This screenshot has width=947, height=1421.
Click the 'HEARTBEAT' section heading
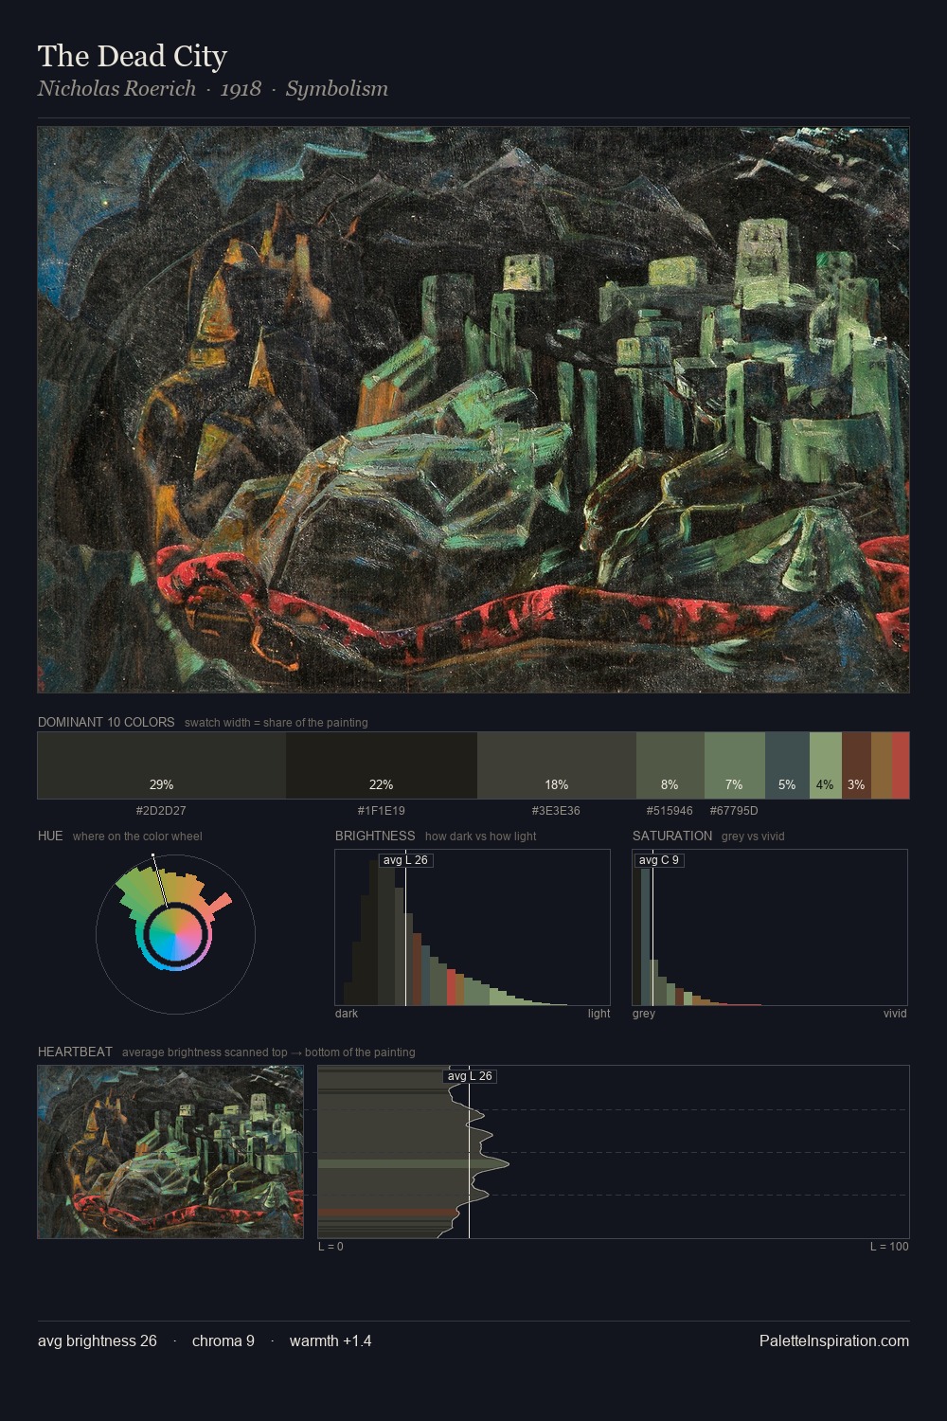click(x=75, y=1052)
